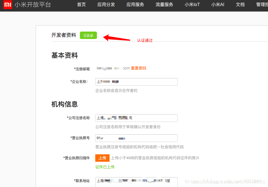Click the 重置密码 link

pyautogui.click(x=138, y=68)
